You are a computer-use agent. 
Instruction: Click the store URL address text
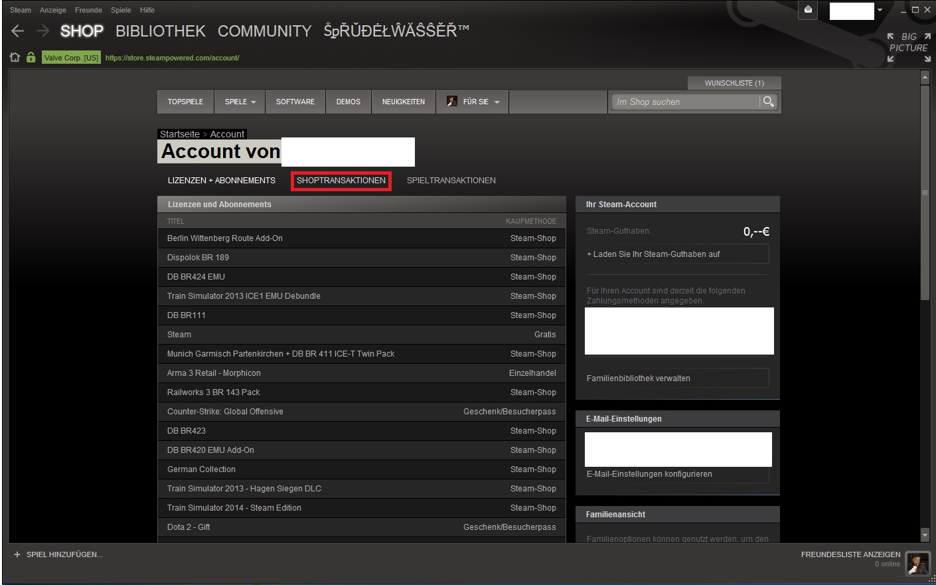172,58
